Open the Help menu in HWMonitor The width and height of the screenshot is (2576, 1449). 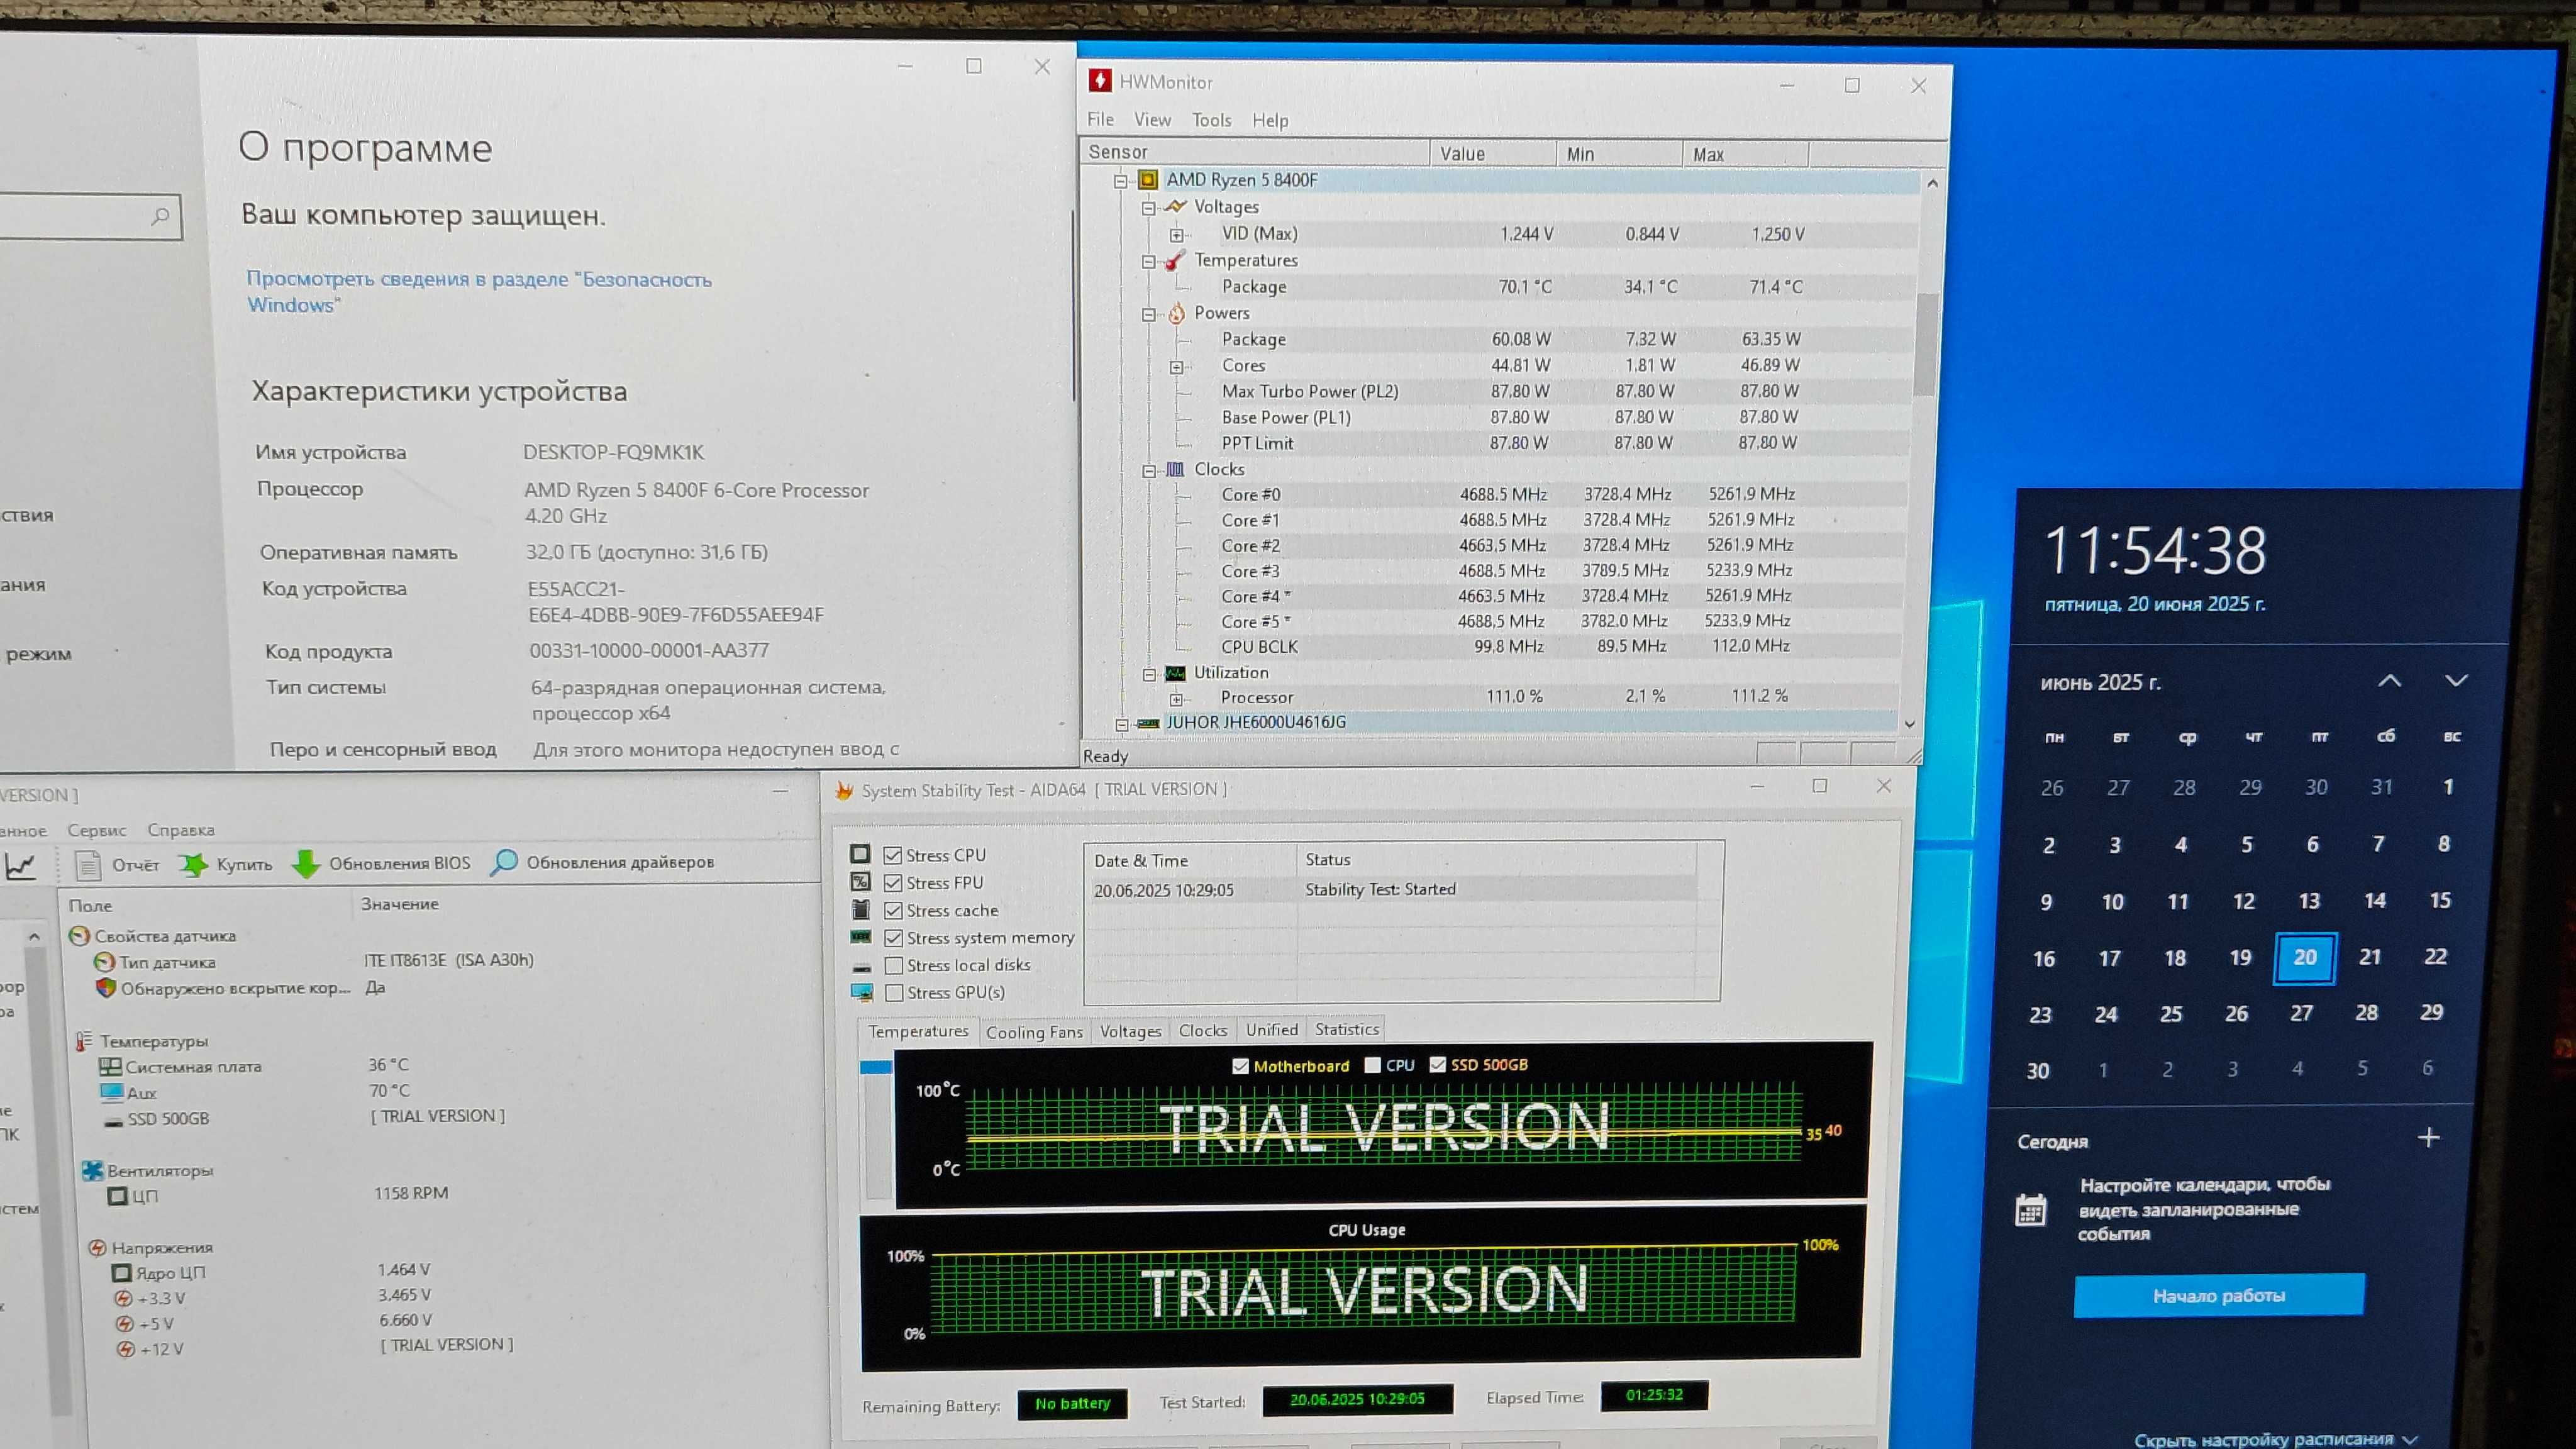[x=1270, y=120]
